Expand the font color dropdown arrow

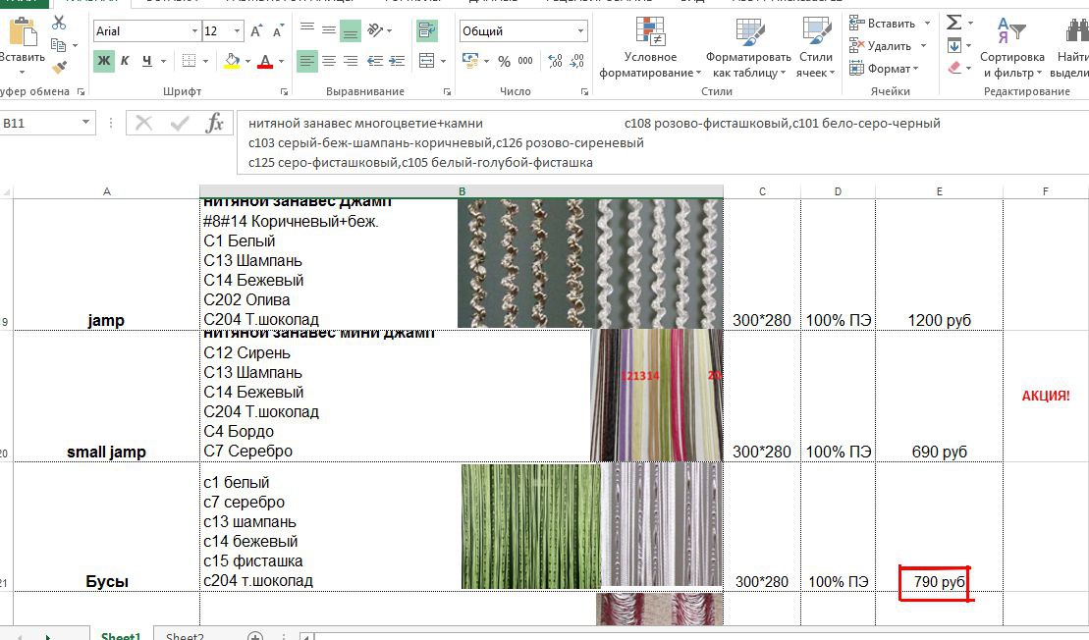[281, 61]
